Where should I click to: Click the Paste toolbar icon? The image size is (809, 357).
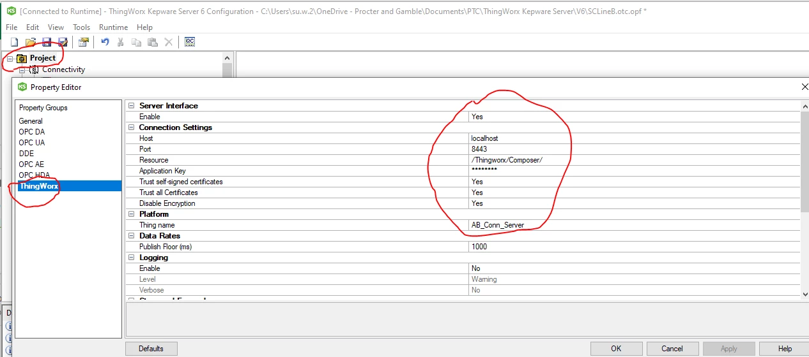point(152,42)
